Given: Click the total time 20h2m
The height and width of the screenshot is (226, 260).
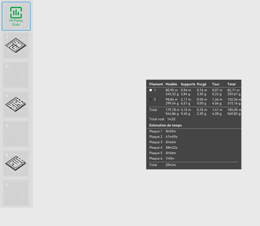Looking at the screenshot, I should 171,165.
